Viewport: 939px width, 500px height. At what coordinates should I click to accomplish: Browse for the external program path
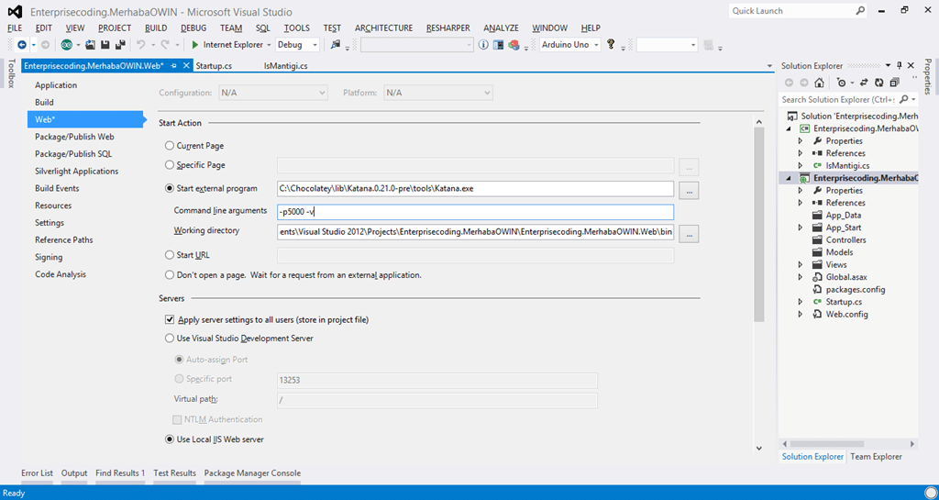tap(689, 191)
